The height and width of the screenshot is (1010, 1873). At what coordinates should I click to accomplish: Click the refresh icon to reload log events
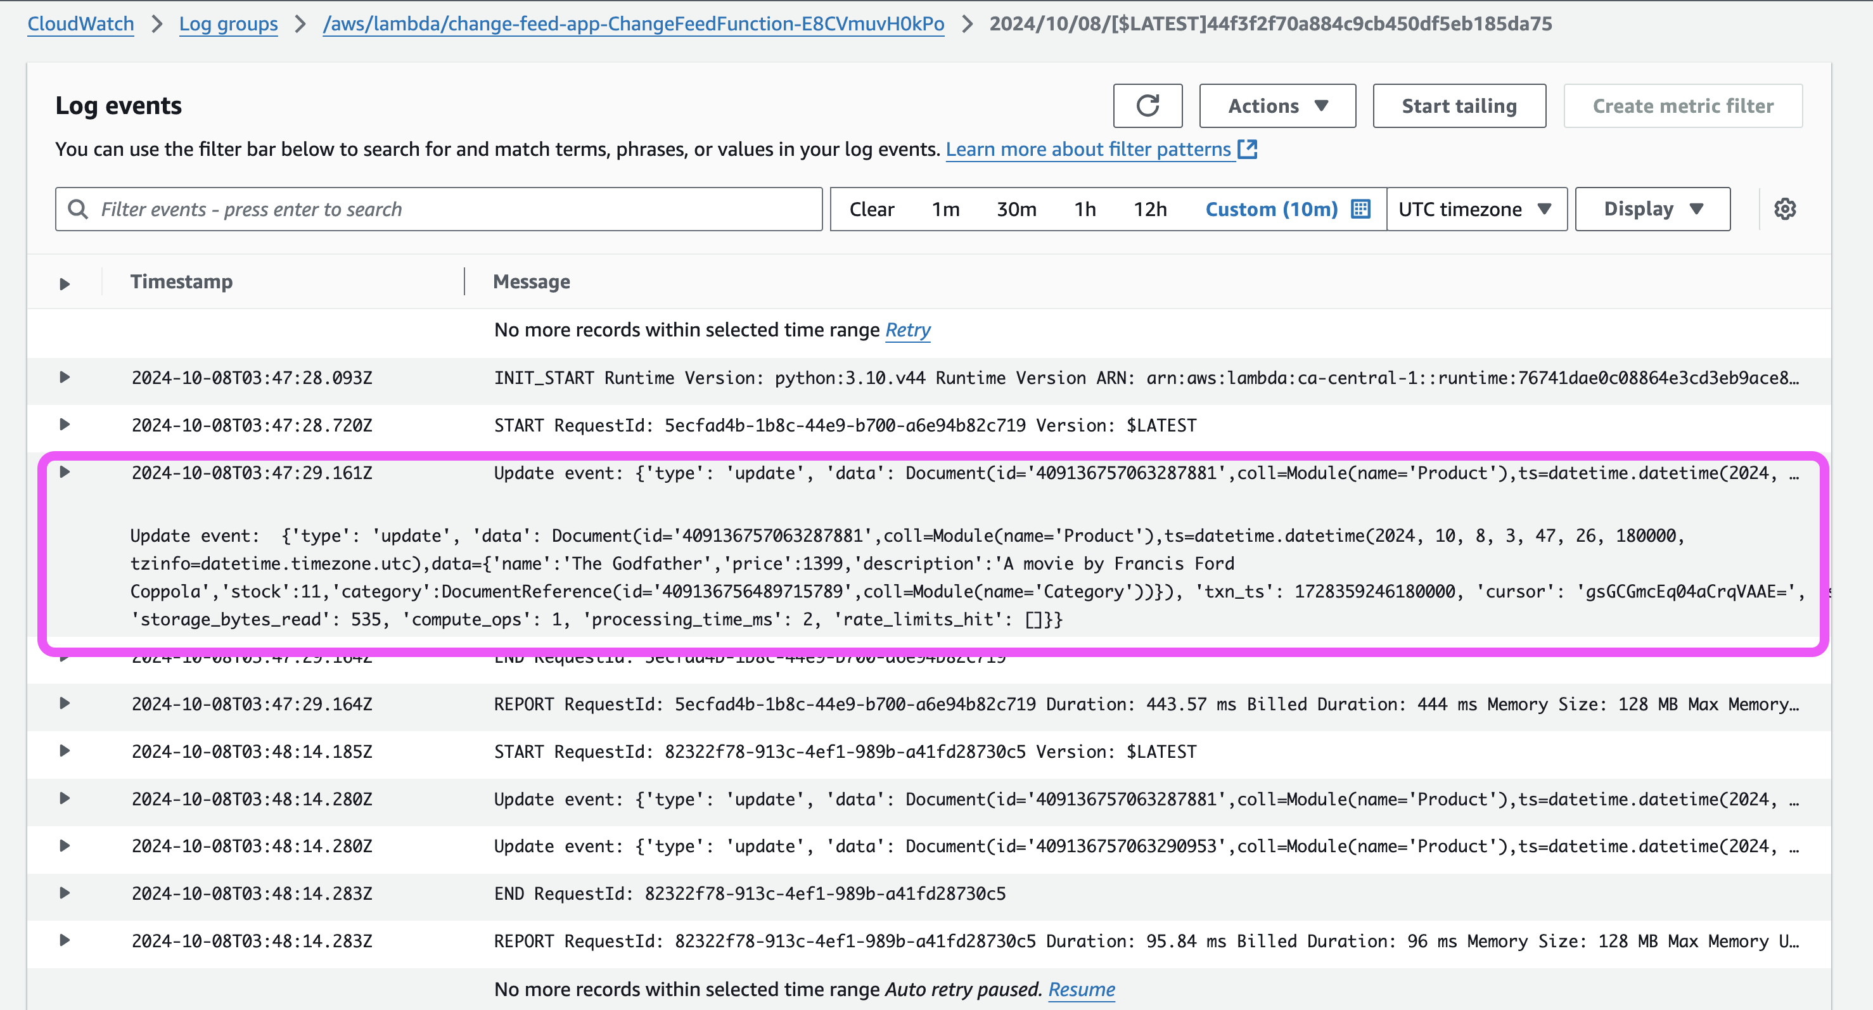pos(1147,106)
